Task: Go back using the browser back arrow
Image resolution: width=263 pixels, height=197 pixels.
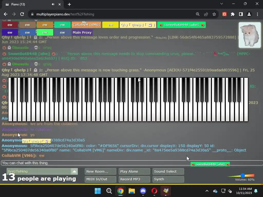Action: 6,14
